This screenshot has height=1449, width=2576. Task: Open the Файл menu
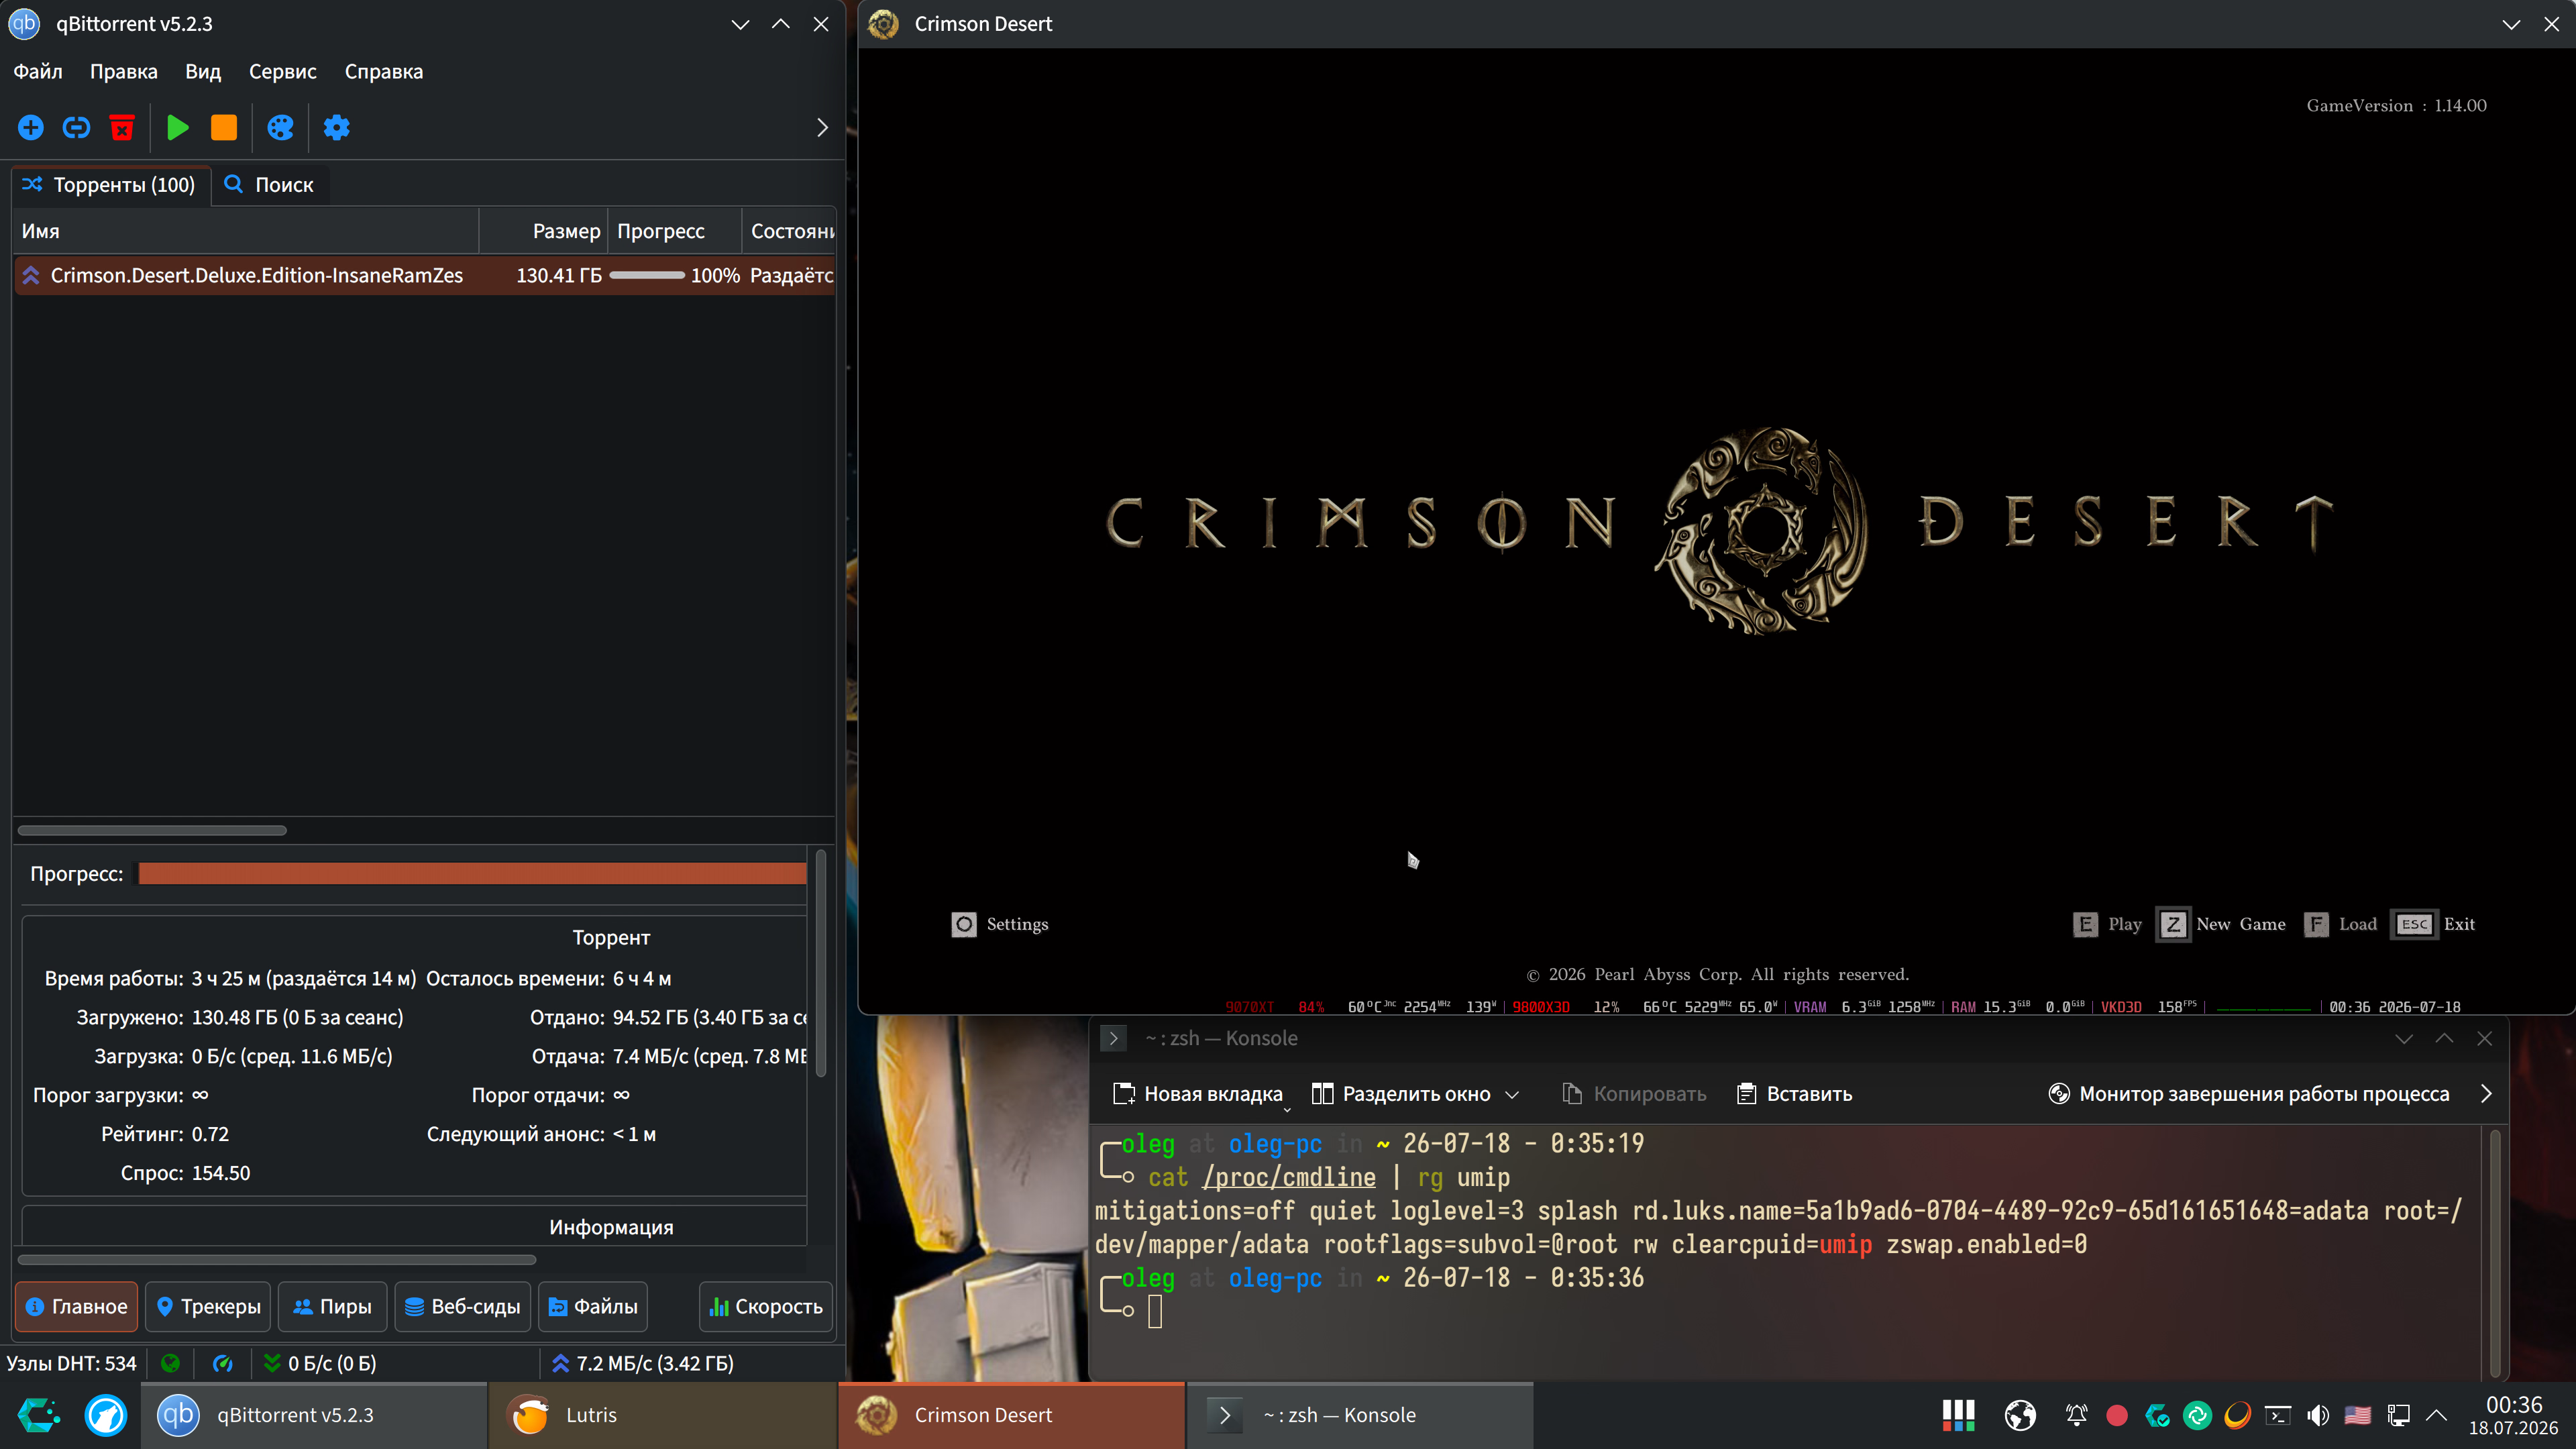pos(38,72)
